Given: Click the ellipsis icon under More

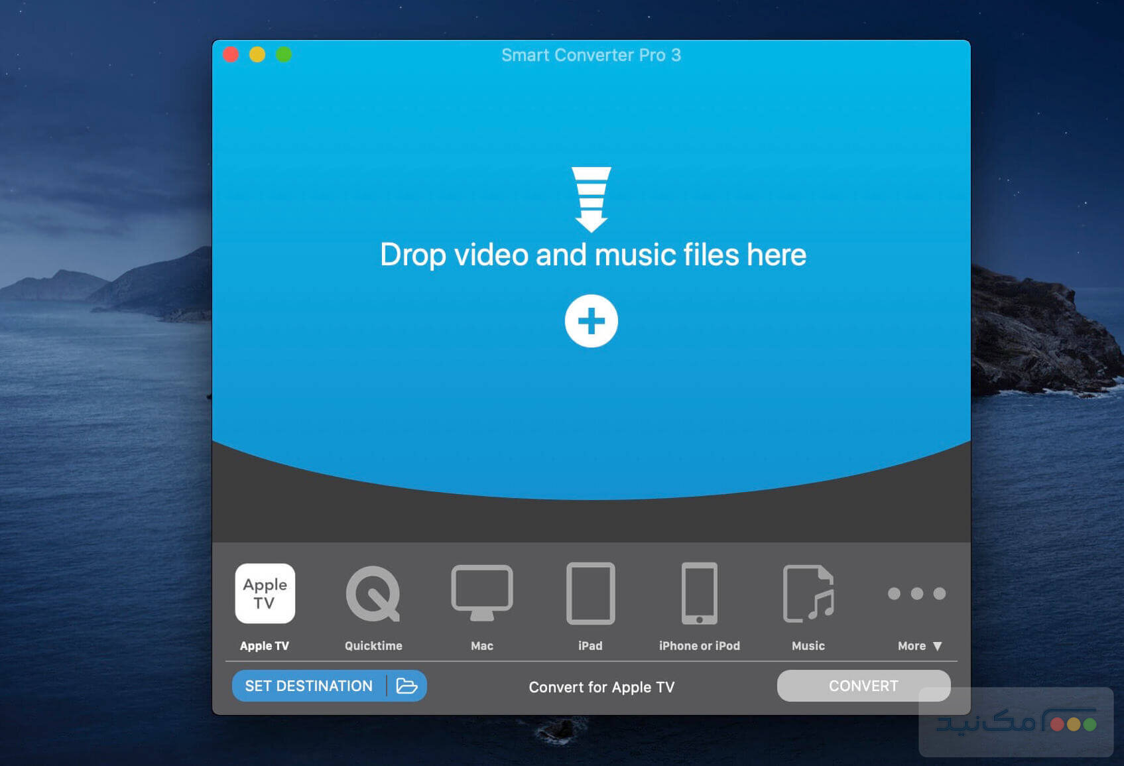Looking at the screenshot, I should tap(917, 594).
